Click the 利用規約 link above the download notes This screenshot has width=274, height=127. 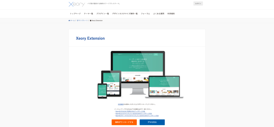tap(121, 104)
